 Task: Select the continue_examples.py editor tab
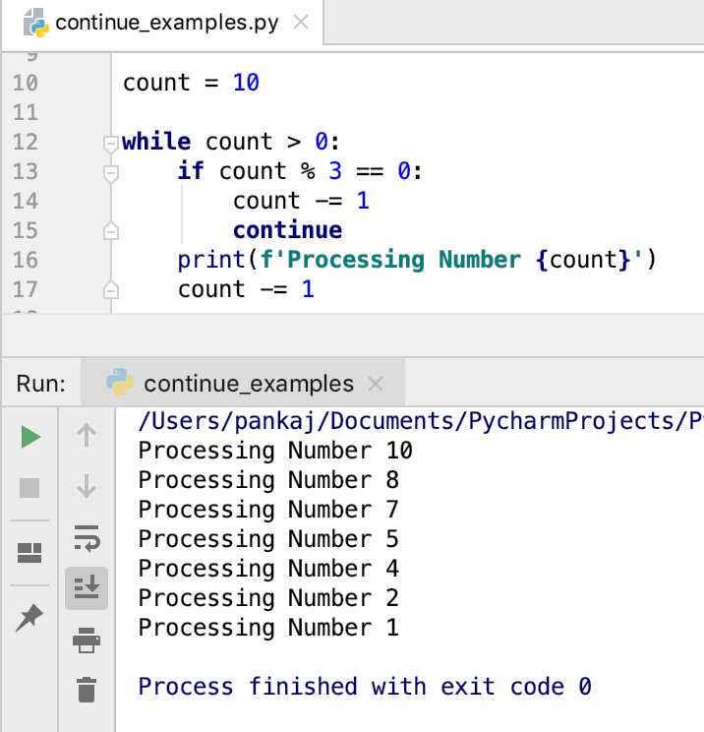[162, 23]
